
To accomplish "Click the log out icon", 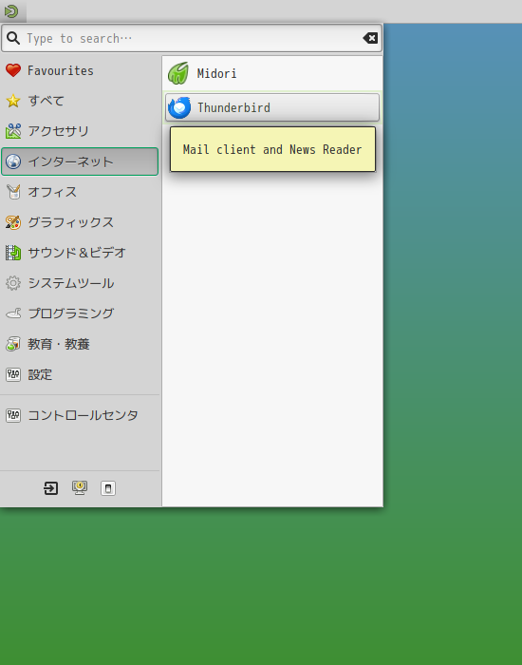I will tap(51, 488).
